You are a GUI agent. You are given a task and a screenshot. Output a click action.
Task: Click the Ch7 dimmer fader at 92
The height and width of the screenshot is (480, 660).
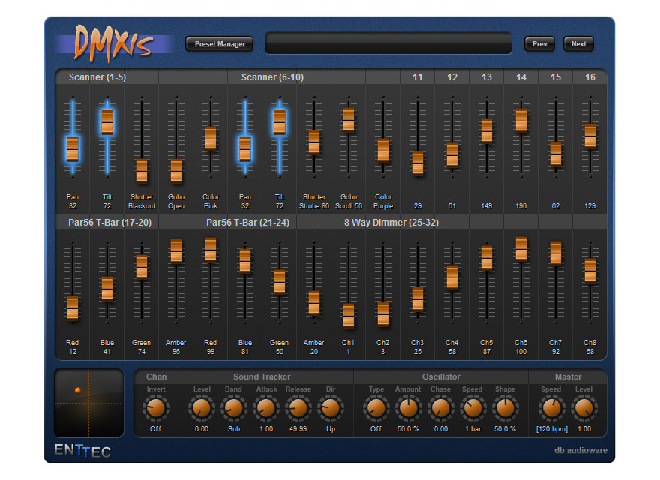[556, 253]
